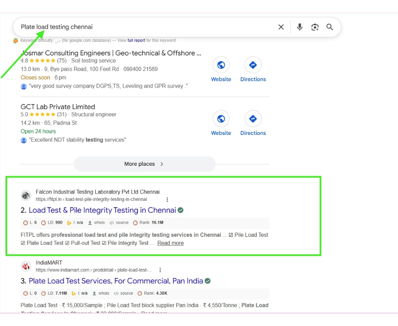The width and height of the screenshot is (398, 326).
Task: Click the IndiaMART favicon
Action: tap(26, 266)
